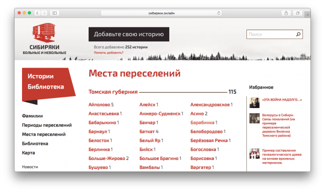The height and width of the screenshot is (192, 325).
Task: Reload the page with refresh icon
Action: 219,13
